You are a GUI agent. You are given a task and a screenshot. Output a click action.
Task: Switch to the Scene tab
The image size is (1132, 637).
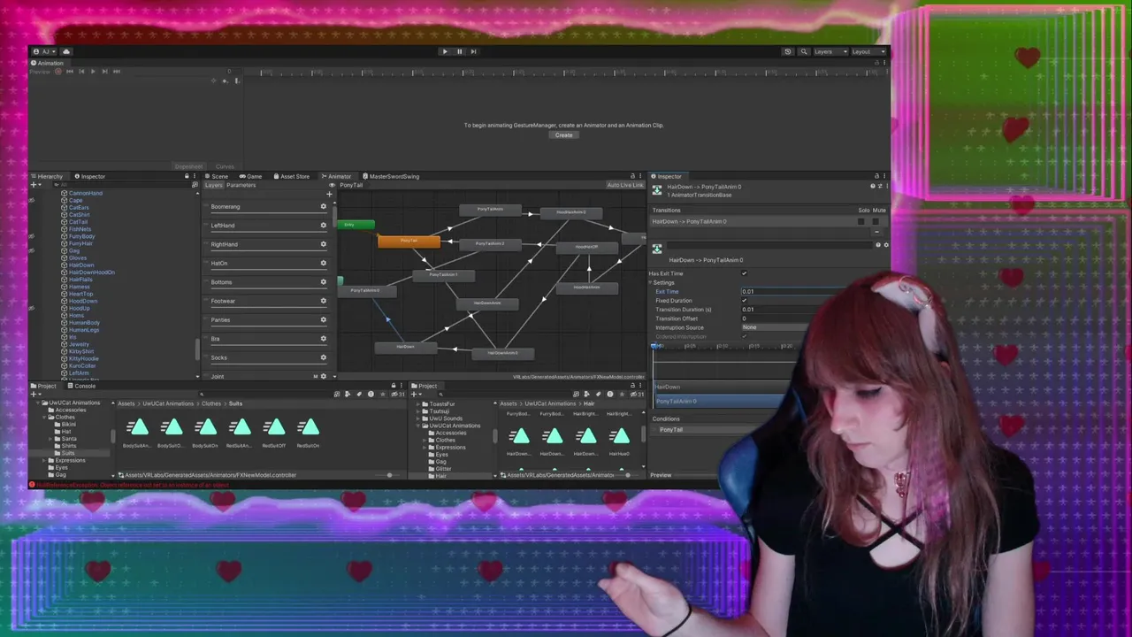tap(217, 176)
